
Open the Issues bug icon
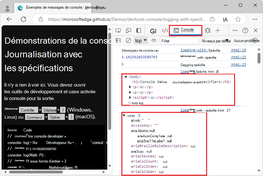(x=208, y=30)
